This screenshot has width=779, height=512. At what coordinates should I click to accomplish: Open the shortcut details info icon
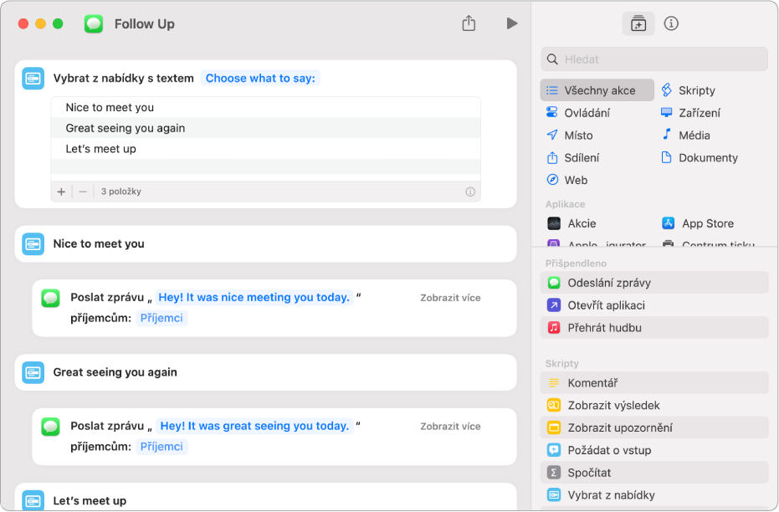[x=671, y=23]
